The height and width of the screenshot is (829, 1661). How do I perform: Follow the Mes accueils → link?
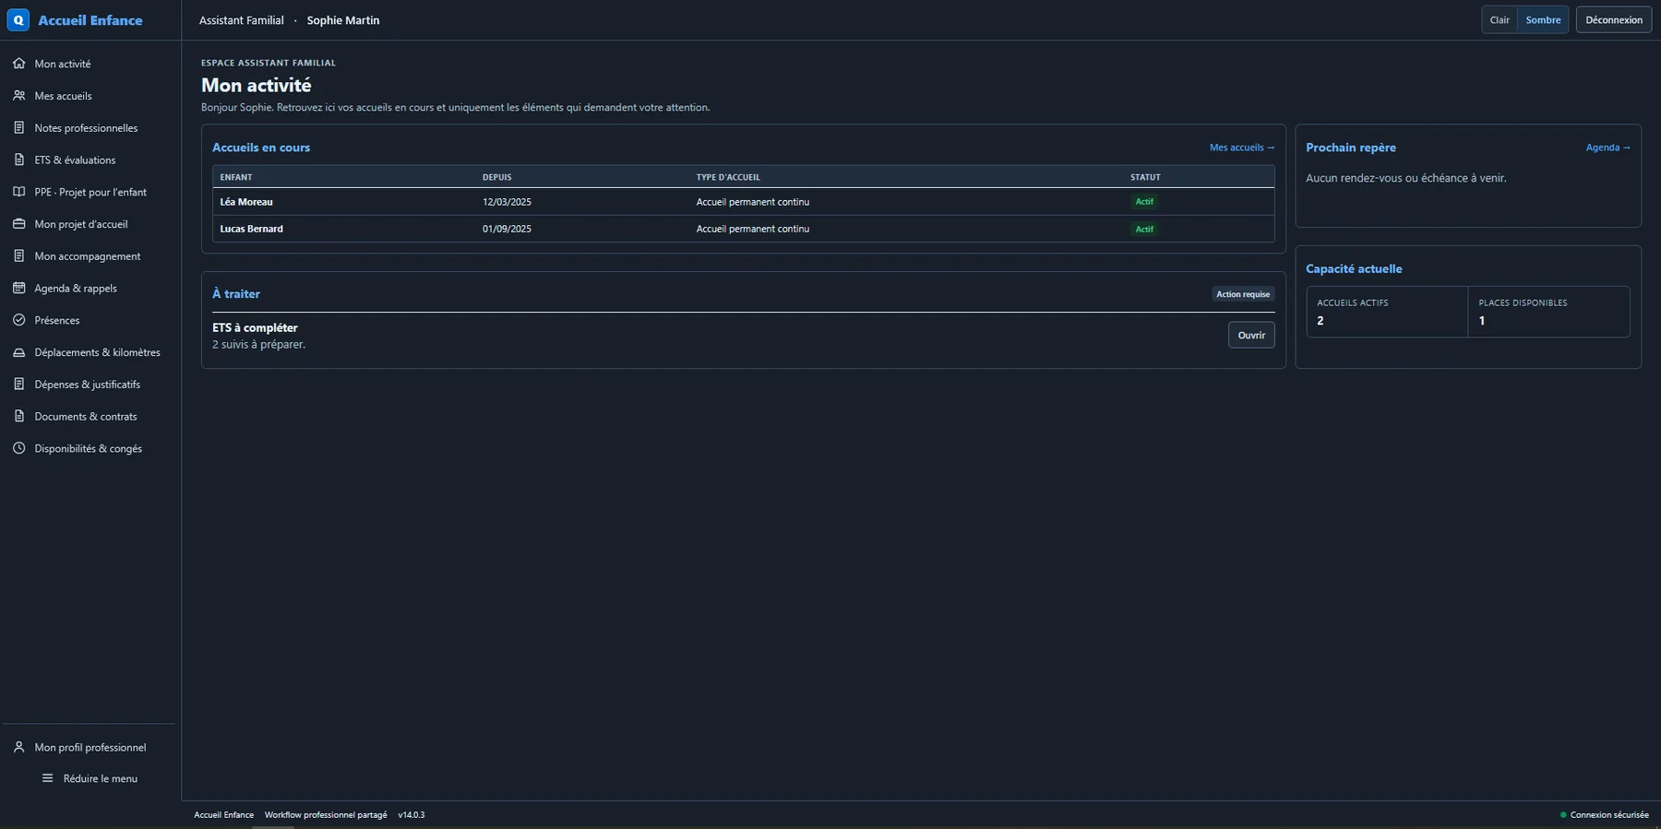pyautogui.click(x=1242, y=148)
